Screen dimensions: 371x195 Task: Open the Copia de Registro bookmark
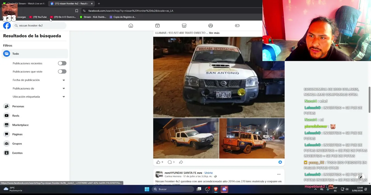[123, 17]
